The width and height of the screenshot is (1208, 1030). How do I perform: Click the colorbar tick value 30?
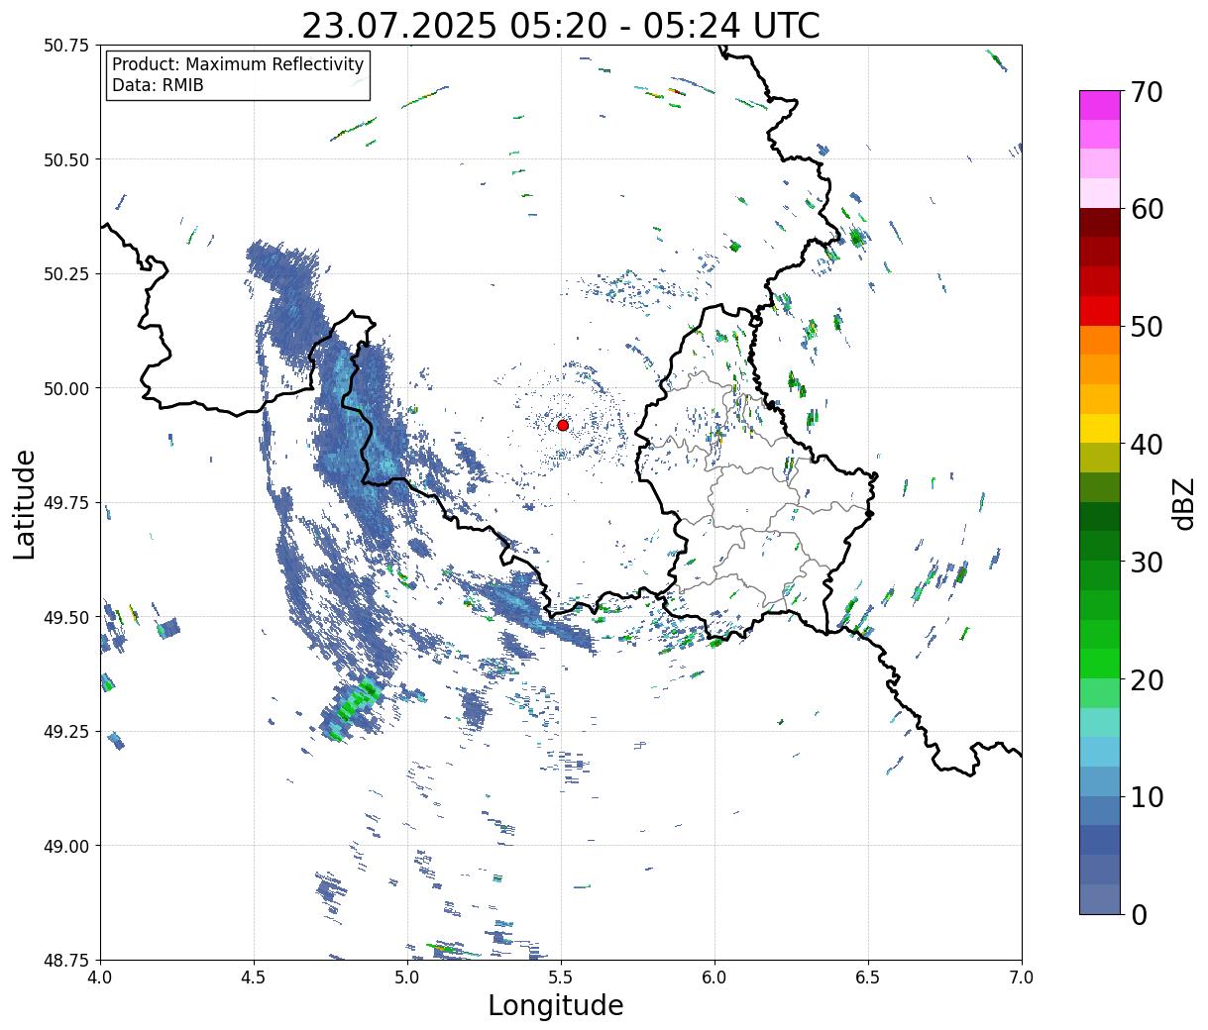click(1146, 562)
